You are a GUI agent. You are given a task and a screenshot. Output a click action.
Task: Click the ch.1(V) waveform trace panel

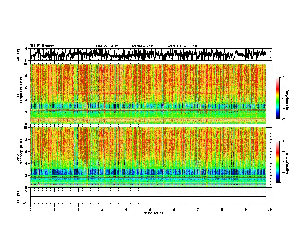click(x=150, y=55)
